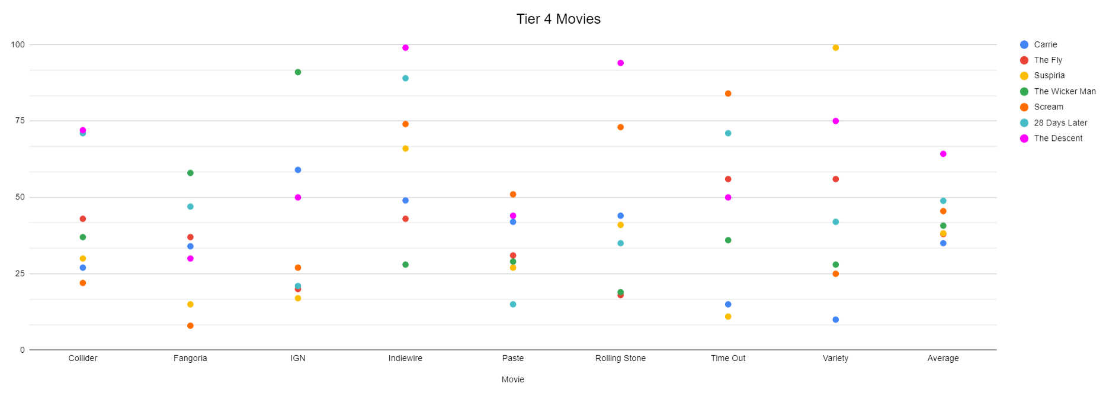Select the green Wicker Man legend dot
This screenshot has height=393, width=1106.
point(1024,92)
